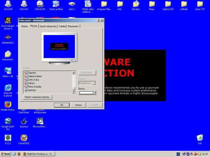Screen dimensions: 210x157
Task: Switch to the Spořič obrazovky tab
Action: pos(48,26)
